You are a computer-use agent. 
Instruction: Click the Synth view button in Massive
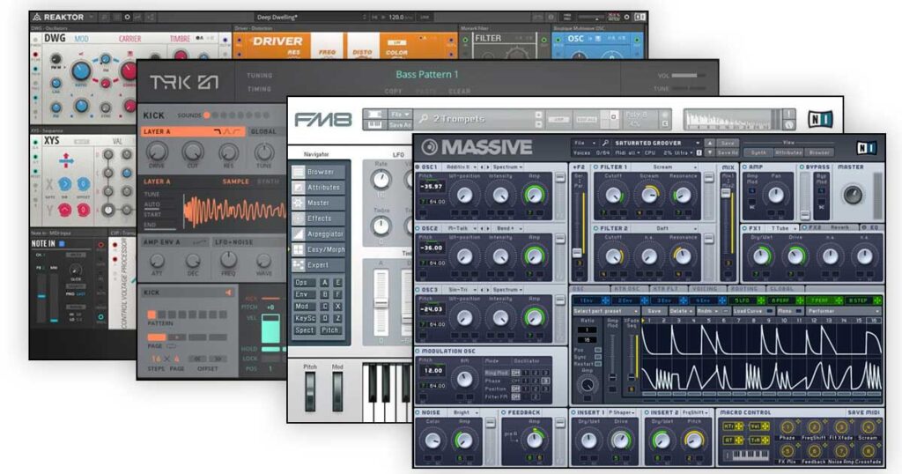(x=758, y=152)
